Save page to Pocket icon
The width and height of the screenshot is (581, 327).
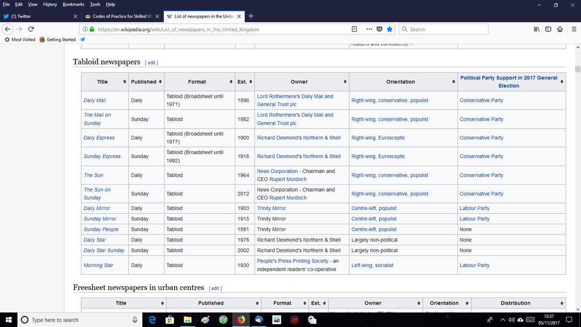pyautogui.click(x=380, y=29)
